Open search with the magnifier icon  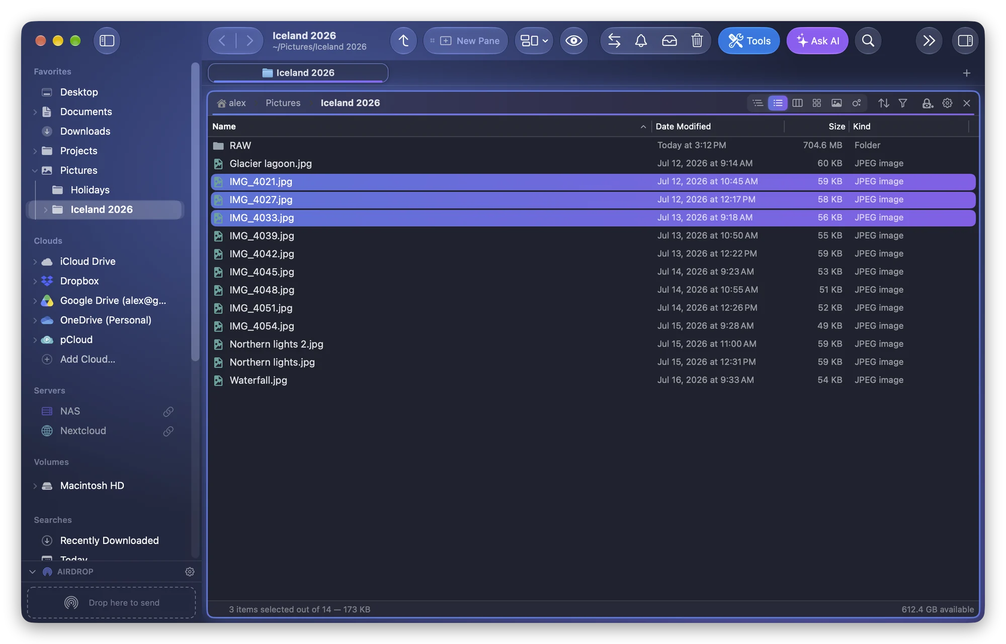click(x=868, y=41)
